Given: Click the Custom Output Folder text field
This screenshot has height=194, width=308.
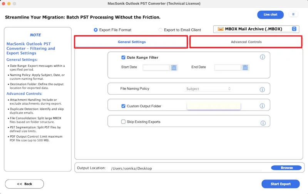Looking at the screenshot, I should 214,106.
